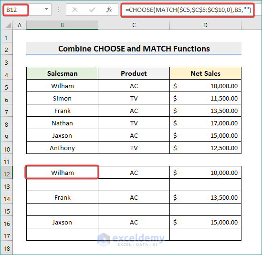Click inside the formula bar with CHOOSE formula
The height and width of the screenshot is (255, 262).
(x=188, y=10)
